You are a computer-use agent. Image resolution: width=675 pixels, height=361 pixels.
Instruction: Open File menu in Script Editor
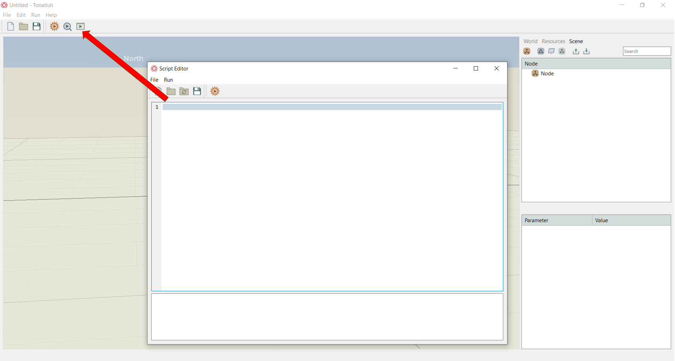tap(154, 80)
